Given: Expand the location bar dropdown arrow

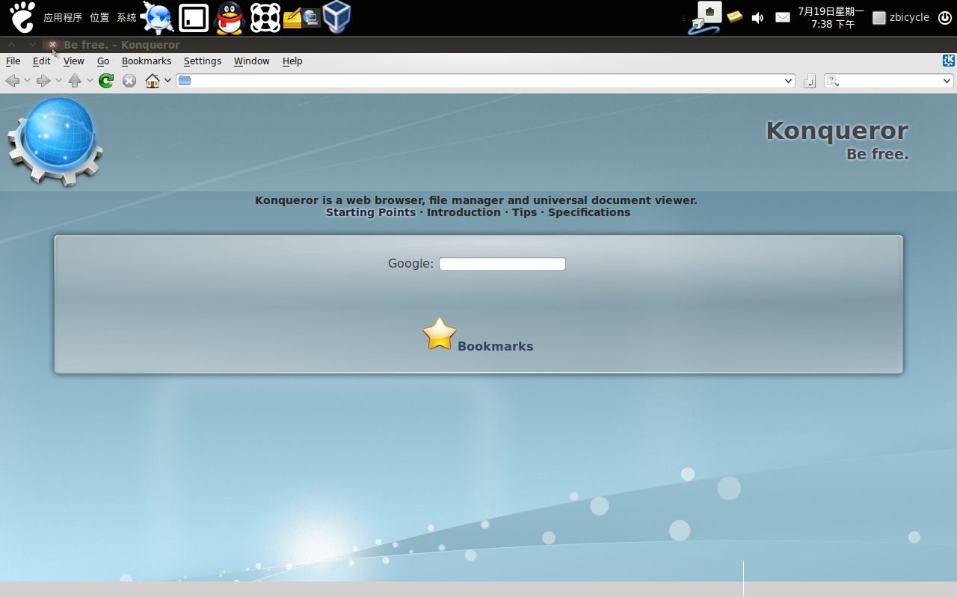Looking at the screenshot, I should pyautogui.click(x=787, y=81).
